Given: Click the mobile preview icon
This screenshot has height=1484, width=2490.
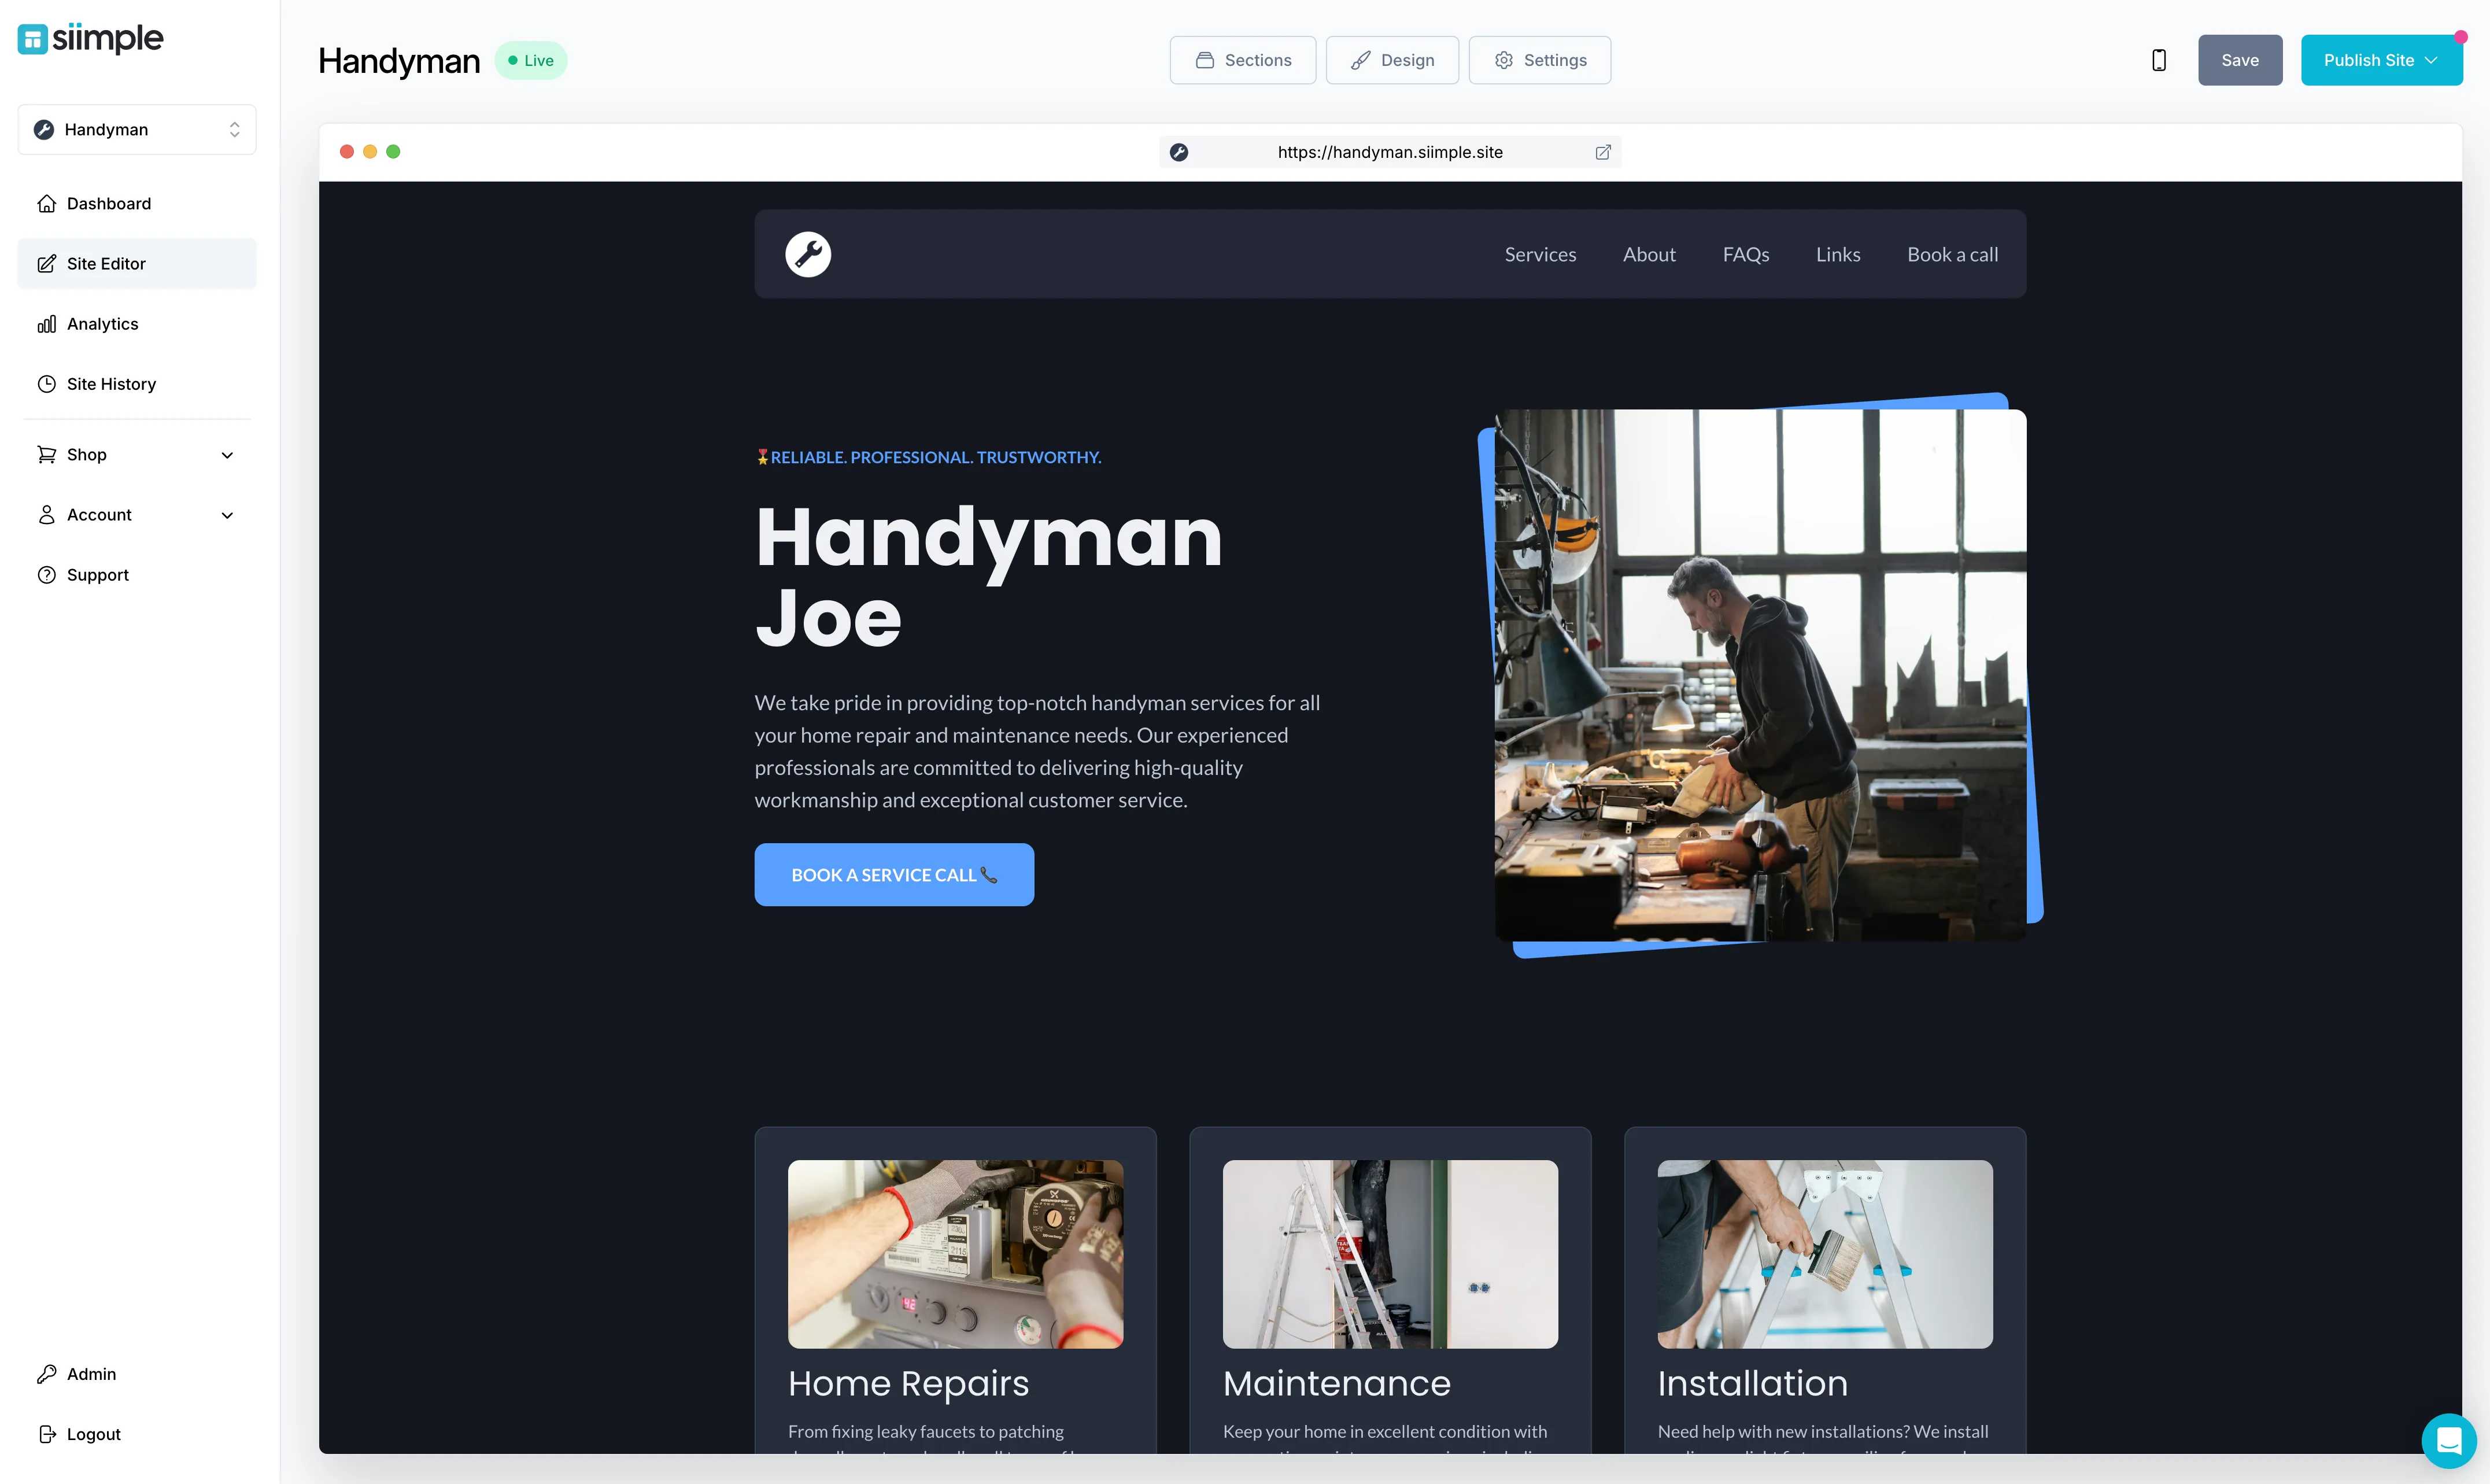Looking at the screenshot, I should [2158, 60].
